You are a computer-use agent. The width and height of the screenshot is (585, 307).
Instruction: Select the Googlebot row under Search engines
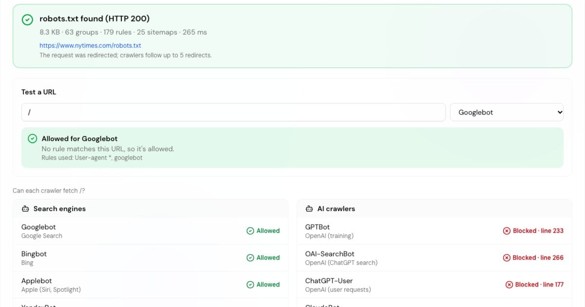151,231
